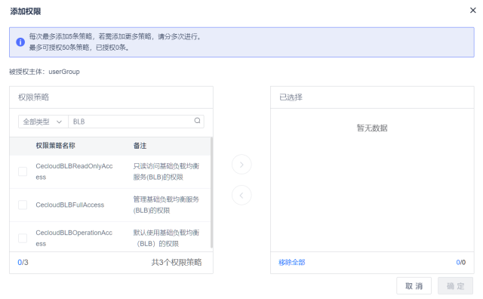Close the 添加权限 dialog

[x=473, y=11]
